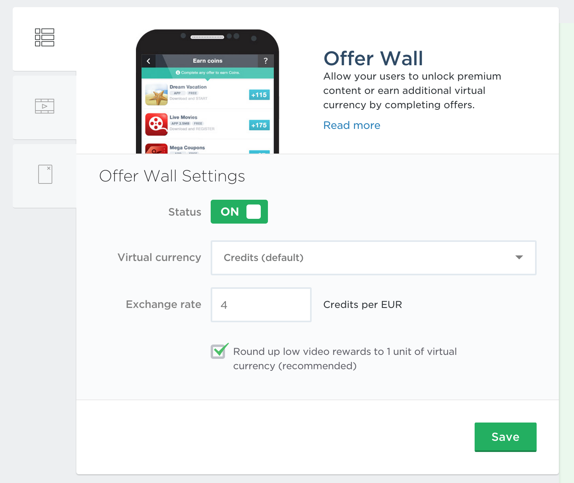Click the help question mark on Earn coins screen

coord(266,60)
